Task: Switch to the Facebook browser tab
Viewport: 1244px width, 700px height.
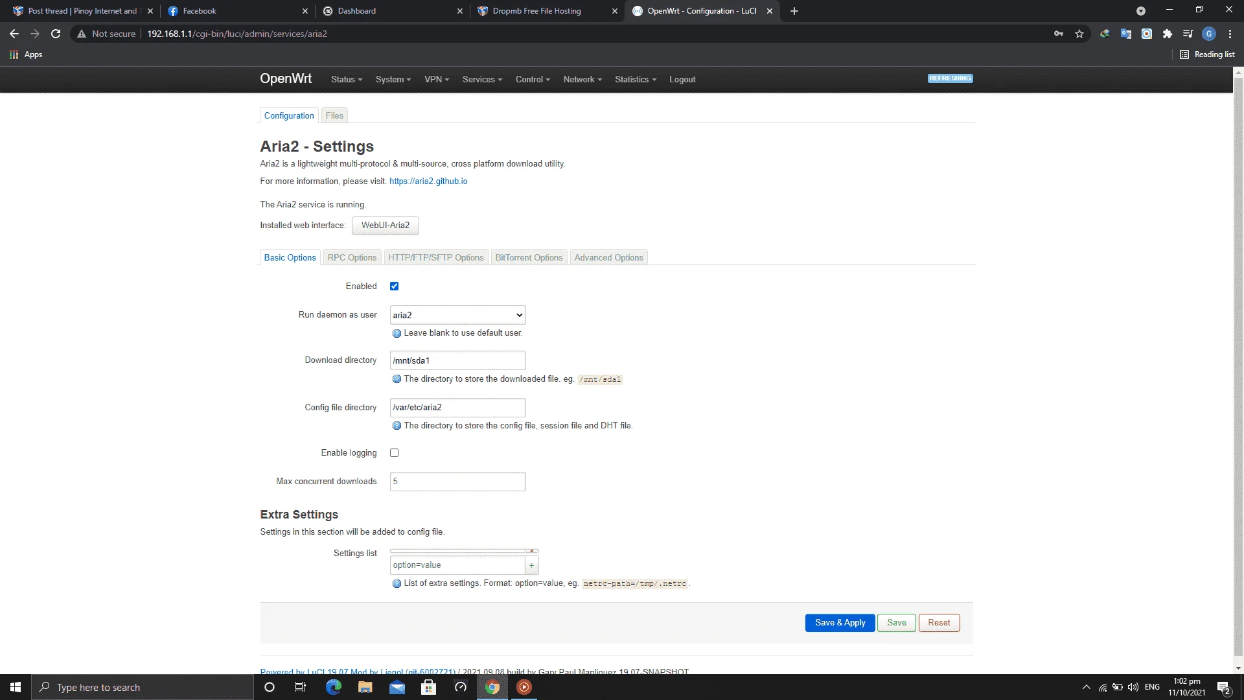Action: coord(237,11)
